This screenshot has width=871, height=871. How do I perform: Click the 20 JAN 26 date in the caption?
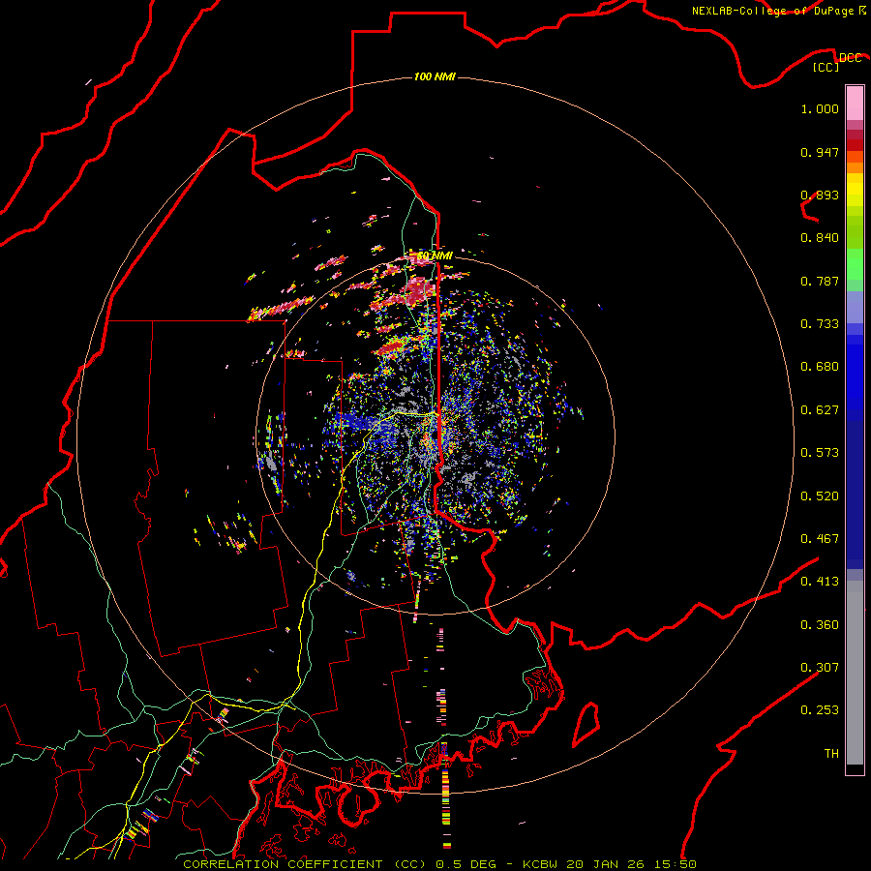point(607,864)
